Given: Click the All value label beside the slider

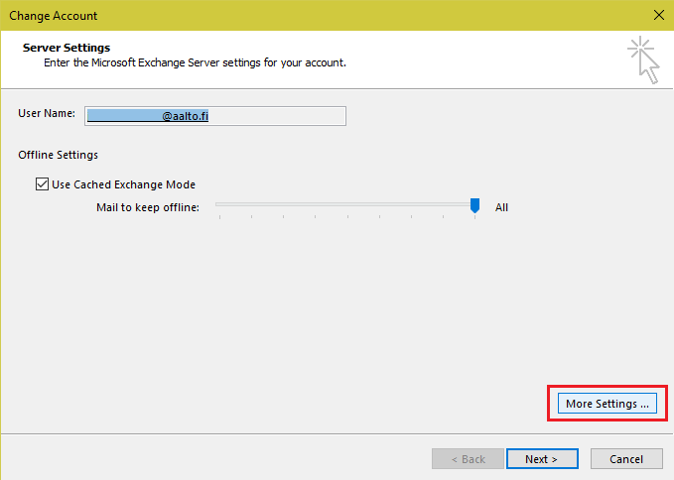Looking at the screenshot, I should pos(501,207).
